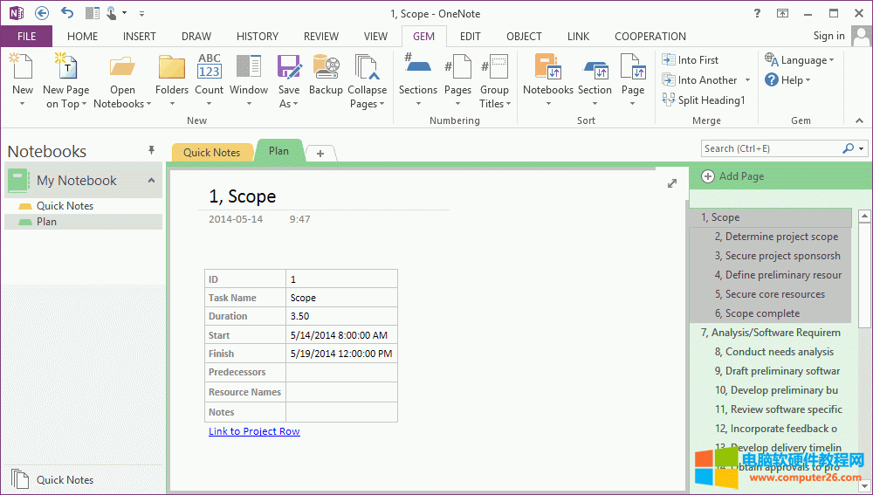The image size is (873, 495).
Task: Open the Language dropdown
Action: [800, 60]
